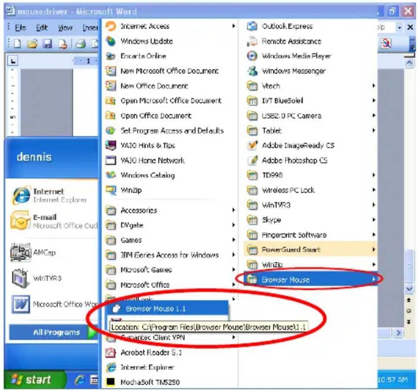Select Open Microsoft Office Document icon

[111, 101]
